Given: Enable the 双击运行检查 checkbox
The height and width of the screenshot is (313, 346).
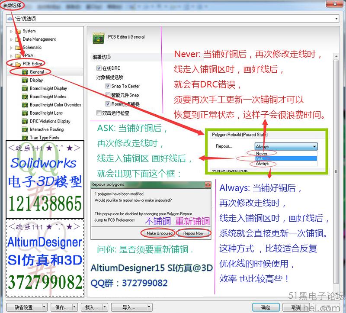Looking at the screenshot, I should [99, 113].
